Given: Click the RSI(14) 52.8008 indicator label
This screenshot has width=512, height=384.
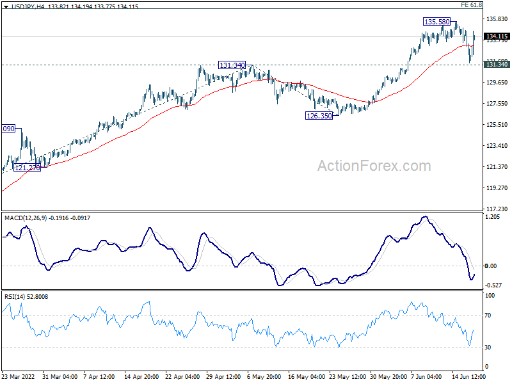Looking at the screenshot, I should click(26, 296).
